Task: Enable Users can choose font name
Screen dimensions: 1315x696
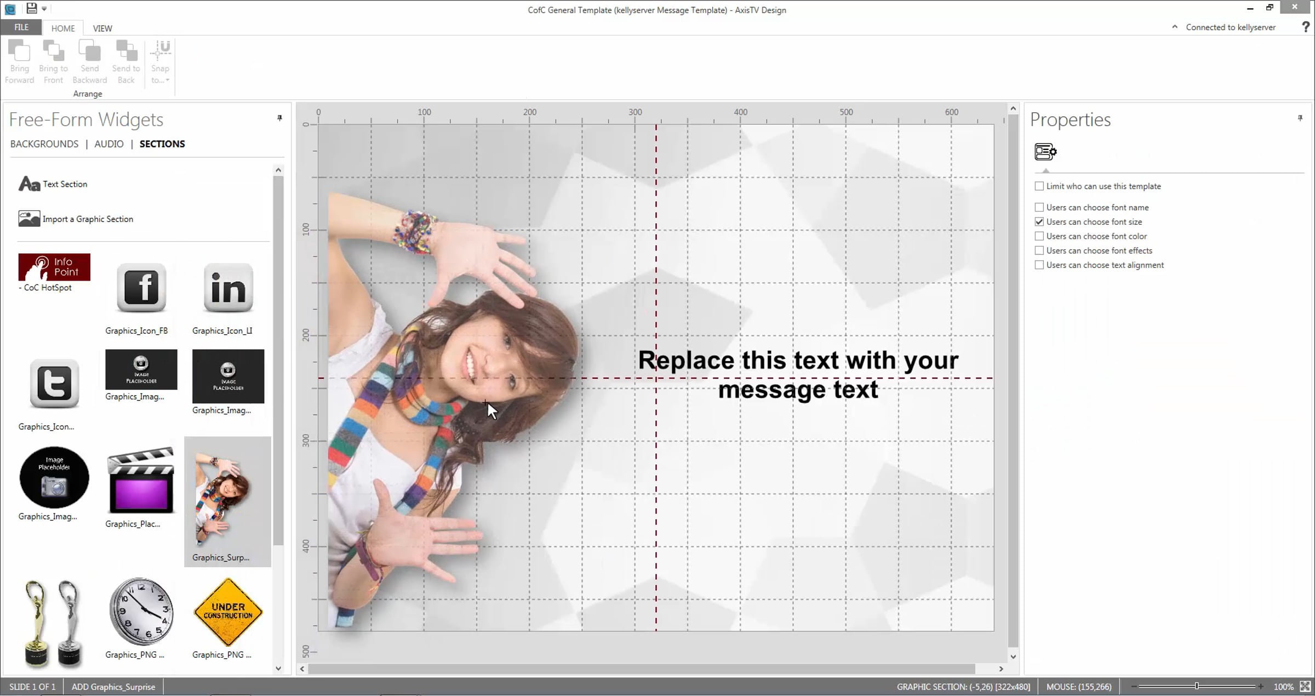Action: click(1039, 207)
